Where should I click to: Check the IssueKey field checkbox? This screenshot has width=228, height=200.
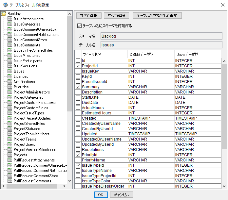coord(78,71)
